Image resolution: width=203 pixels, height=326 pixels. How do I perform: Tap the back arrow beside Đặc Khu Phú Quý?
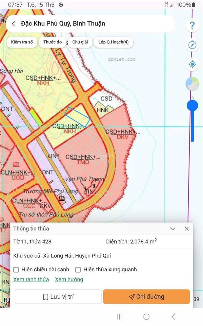(x=14, y=24)
